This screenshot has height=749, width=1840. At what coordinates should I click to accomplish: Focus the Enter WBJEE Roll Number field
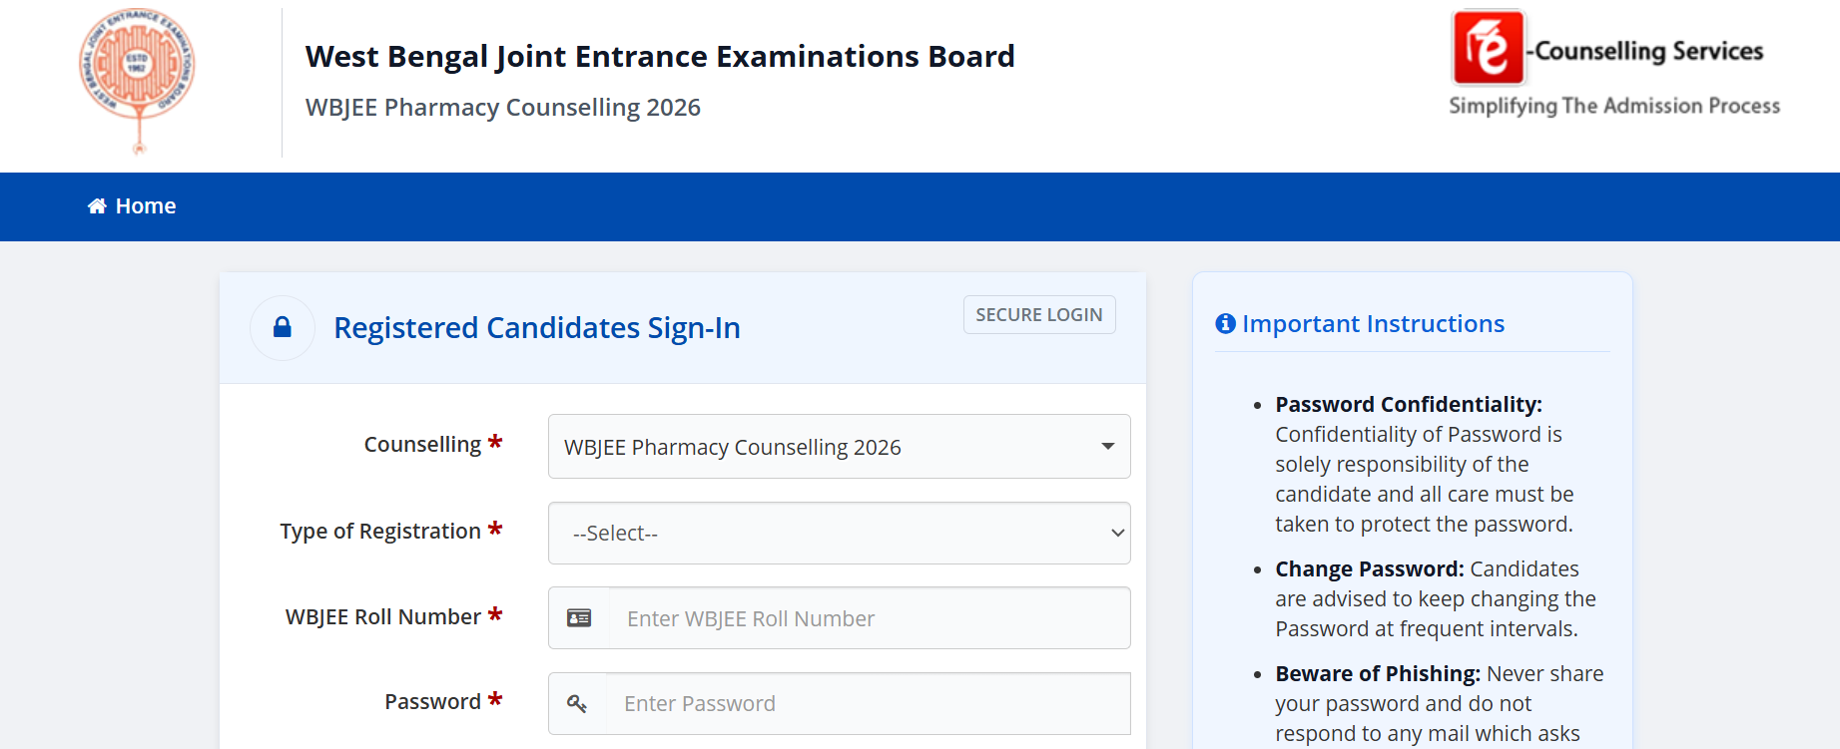(x=870, y=618)
